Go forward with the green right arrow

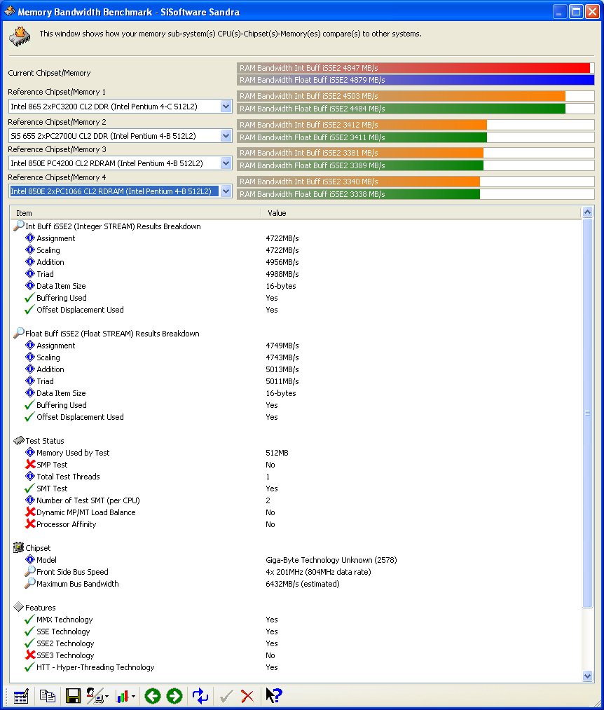pos(174,696)
